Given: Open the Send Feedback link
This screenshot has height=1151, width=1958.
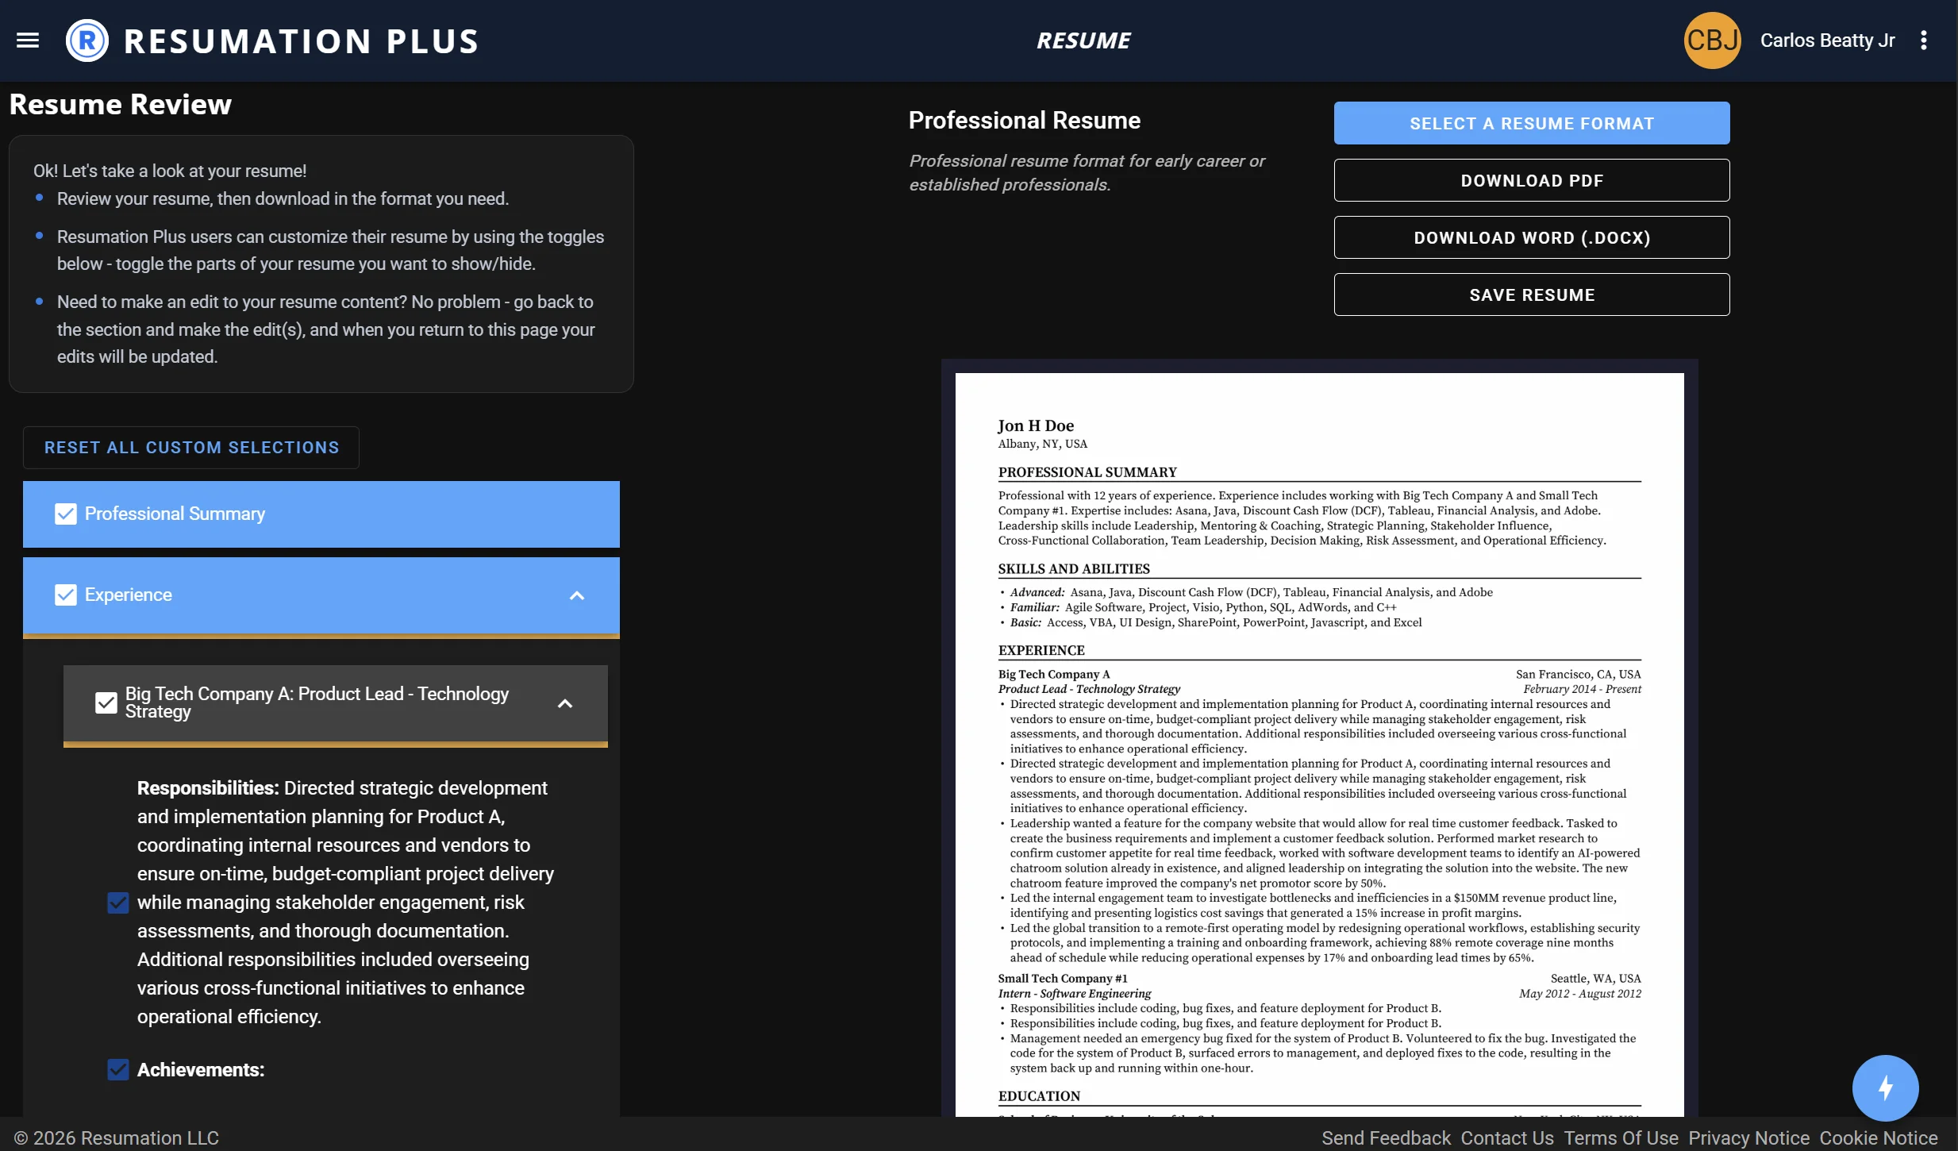Looking at the screenshot, I should (x=1386, y=1138).
